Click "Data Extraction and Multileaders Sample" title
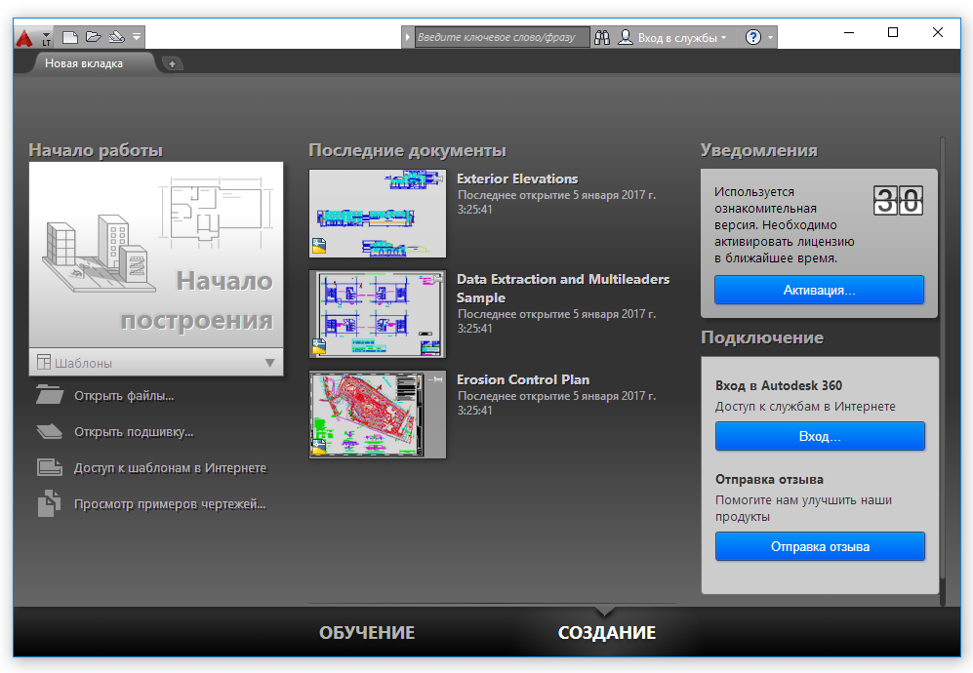 coord(563,289)
